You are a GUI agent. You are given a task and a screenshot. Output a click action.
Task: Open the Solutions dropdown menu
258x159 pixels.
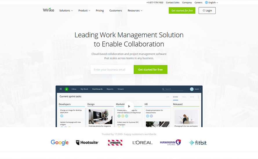(x=66, y=10)
